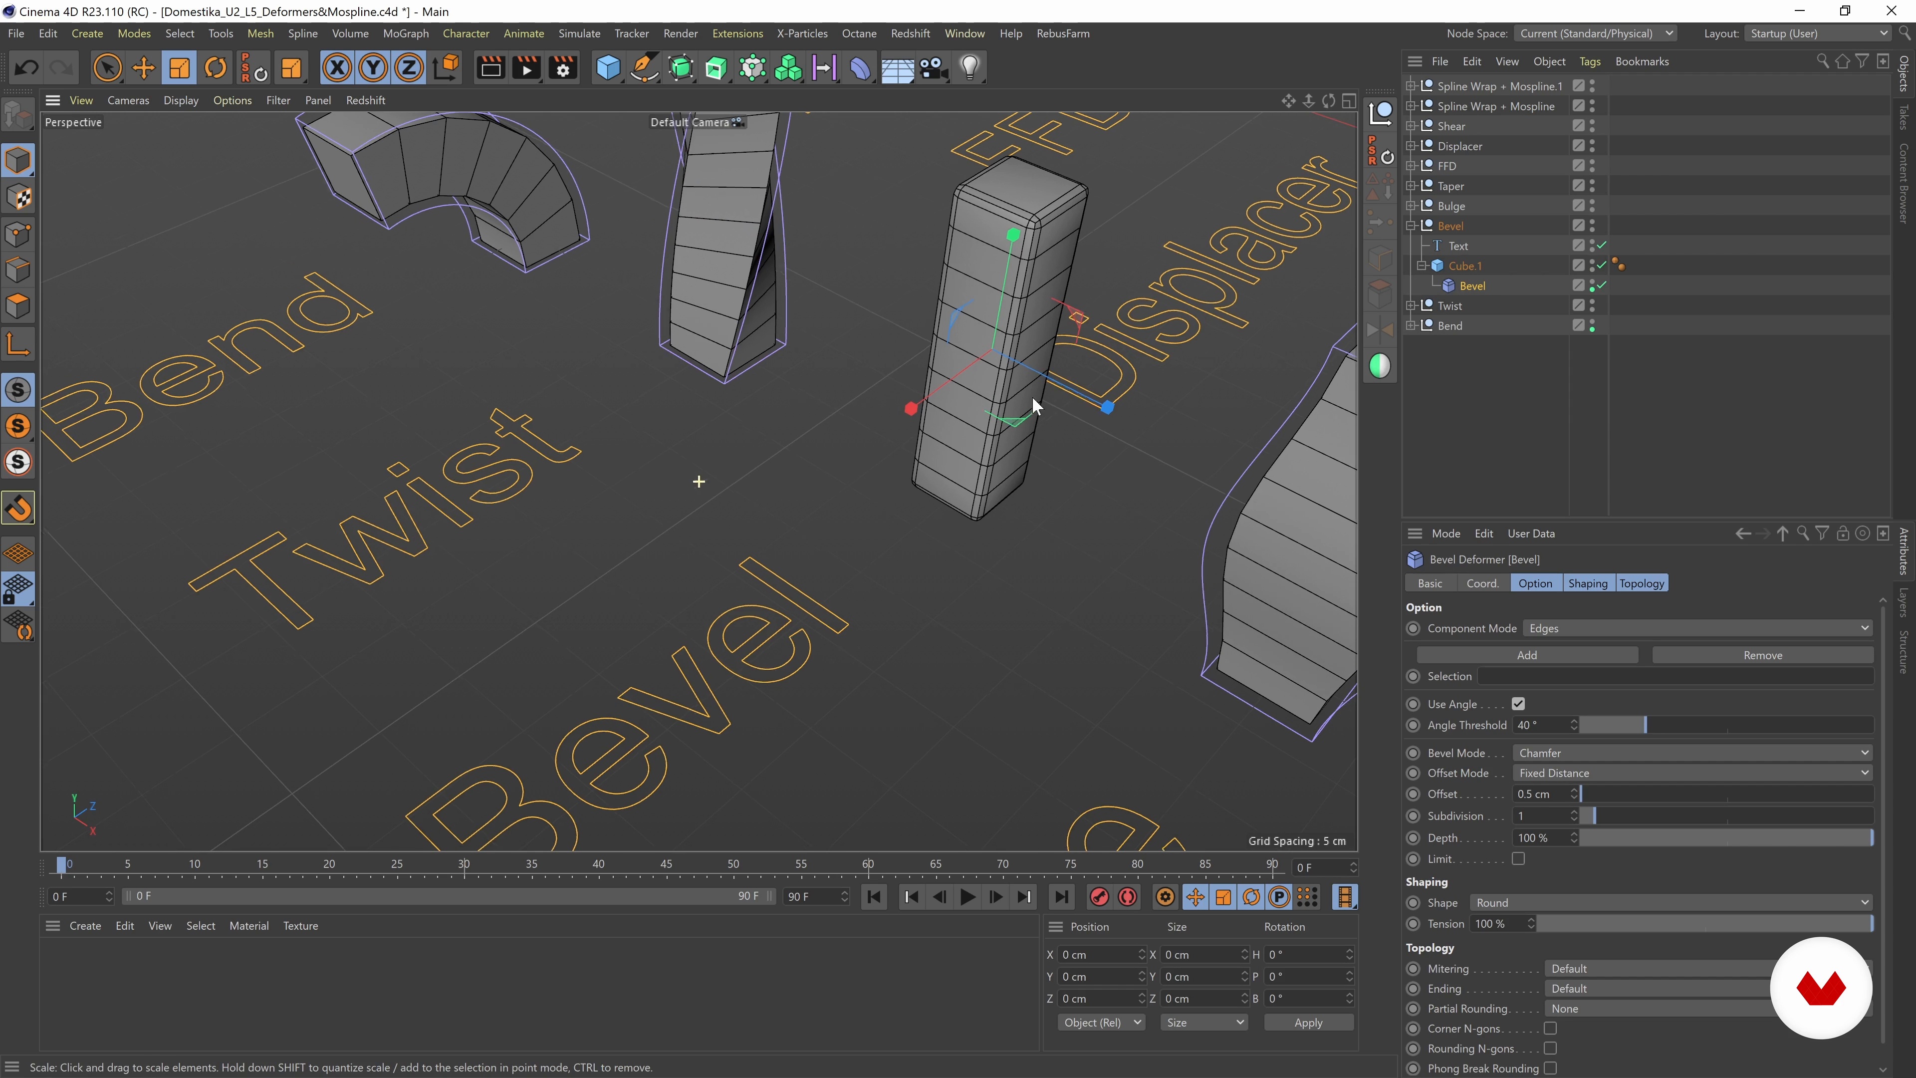This screenshot has width=1916, height=1078.
Task: Open Shape dropdown set to Round
Action: [x=1671, y=902]
